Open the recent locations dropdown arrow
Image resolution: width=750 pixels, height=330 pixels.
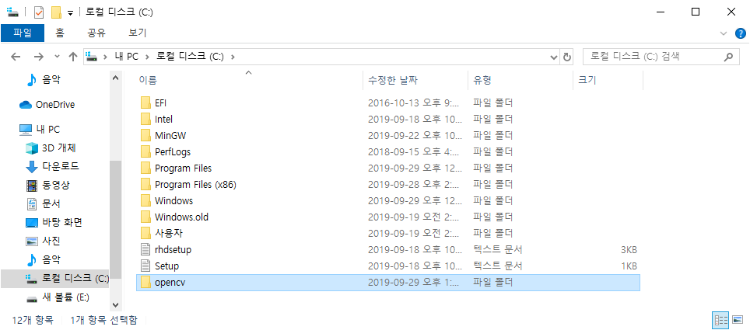tap(57, 57)
